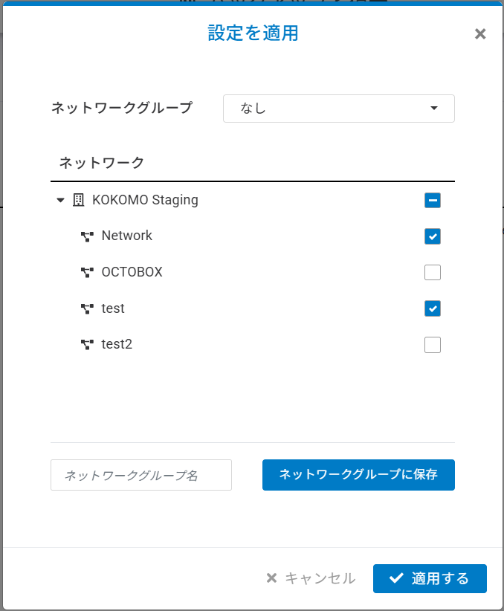504x611 pixels.
Task: Check the test2 checkbox
Action: (x=433, y=344)
